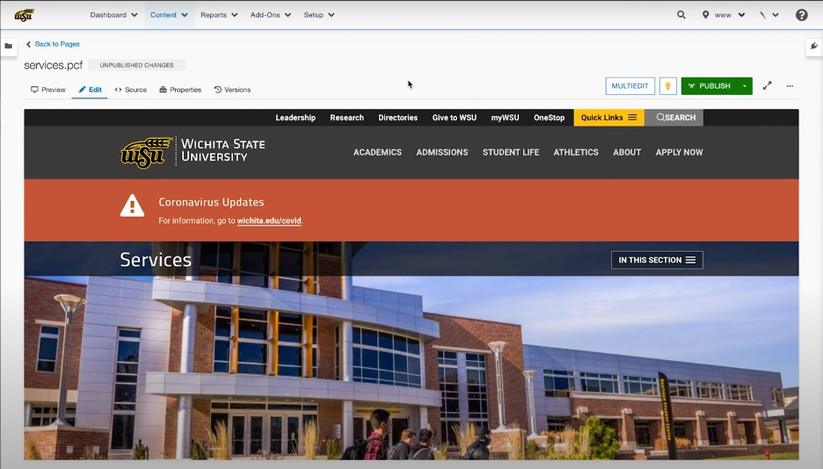Screen dimensions: 823x469
Task: Open Admissions navigation item
Action: (442, 152)
